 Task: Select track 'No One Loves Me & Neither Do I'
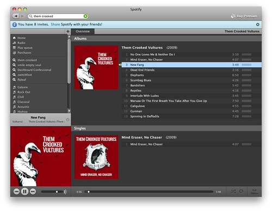191,54
